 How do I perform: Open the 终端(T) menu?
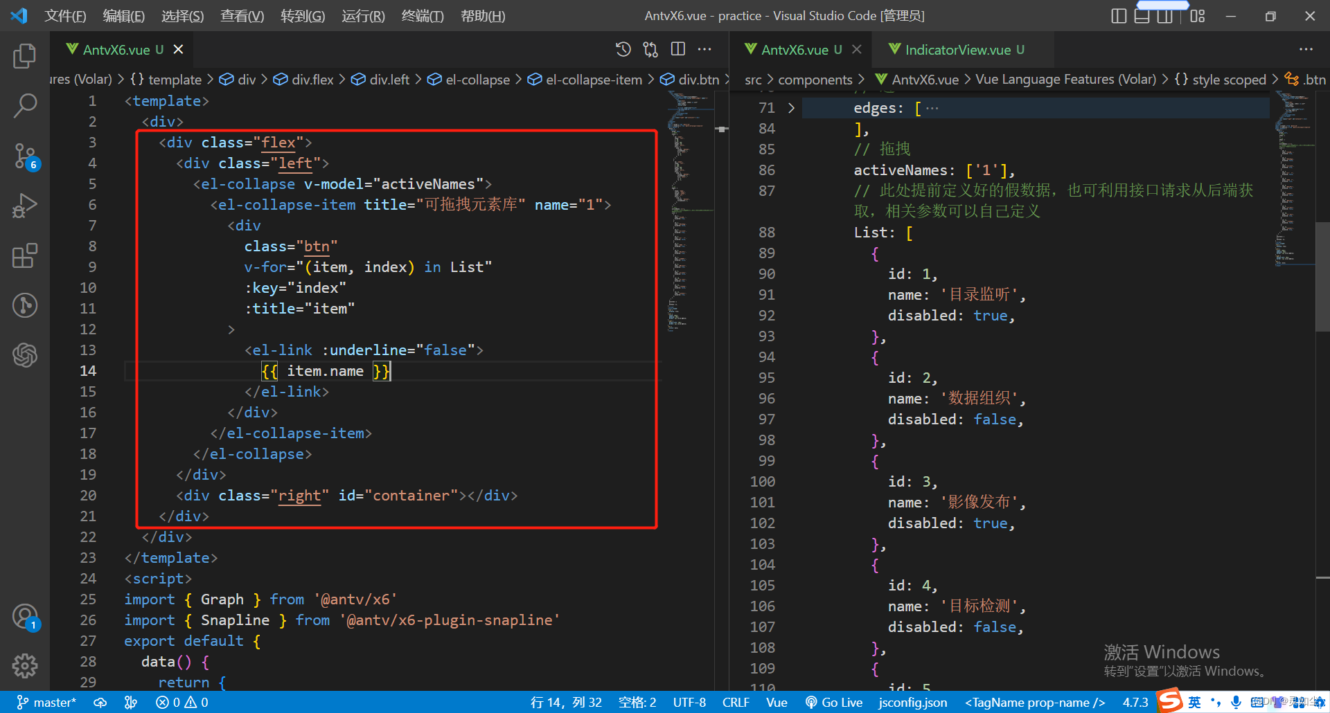pos(423,16)
